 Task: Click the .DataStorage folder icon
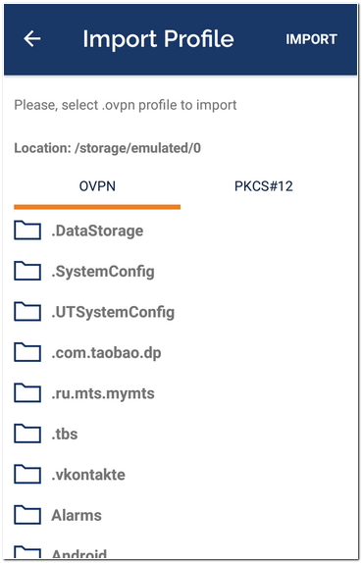[x=27, y=230]
